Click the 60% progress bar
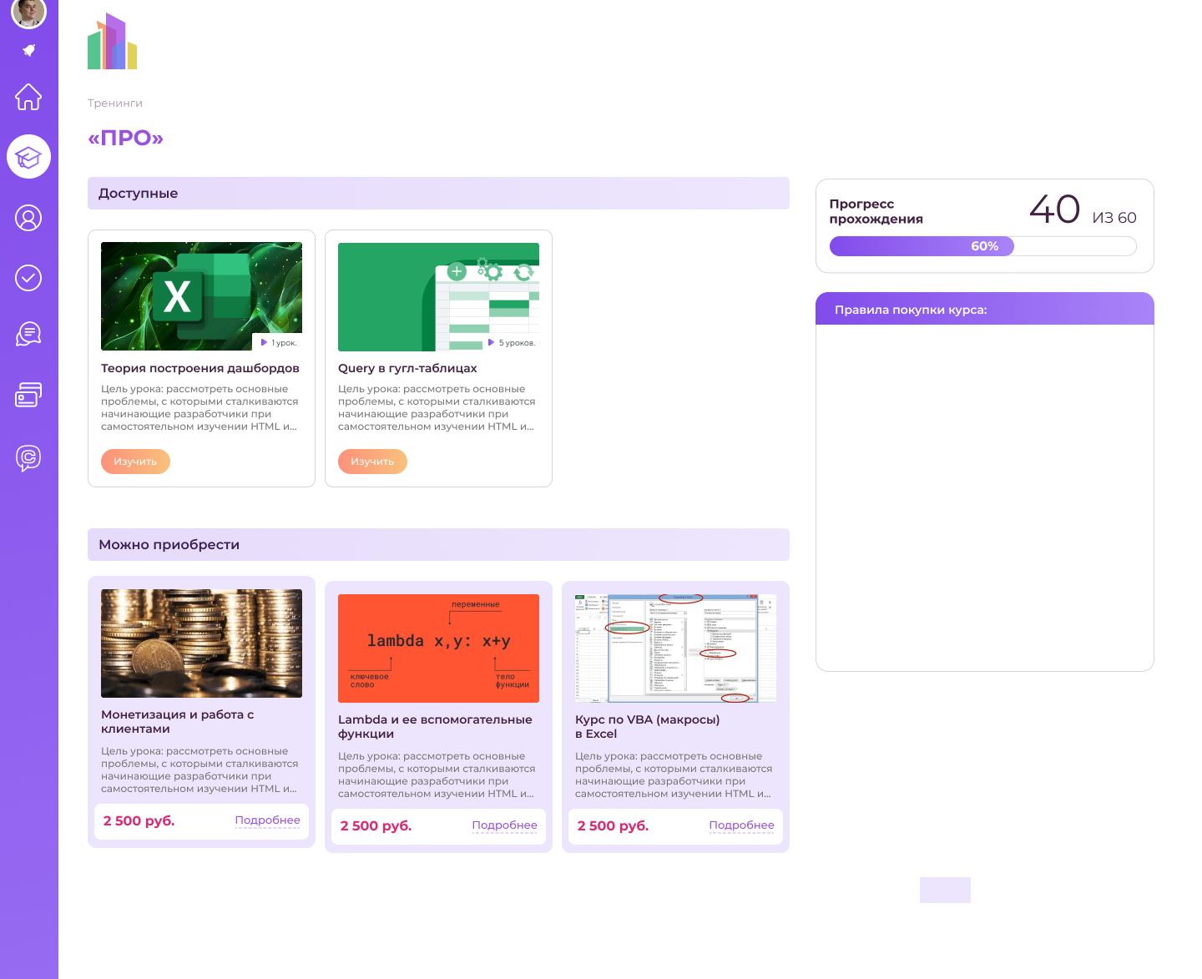The height and width of the screenshot is (979, 1202). coord(983,246)
